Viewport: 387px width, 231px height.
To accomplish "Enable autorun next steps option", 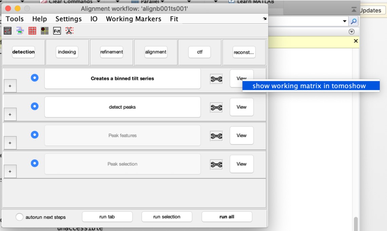I will 19,217.
